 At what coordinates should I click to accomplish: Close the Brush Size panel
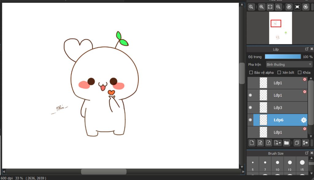312,153
